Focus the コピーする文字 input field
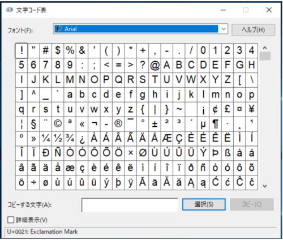The height and width of the screenshot is (240, 283). 130,205
